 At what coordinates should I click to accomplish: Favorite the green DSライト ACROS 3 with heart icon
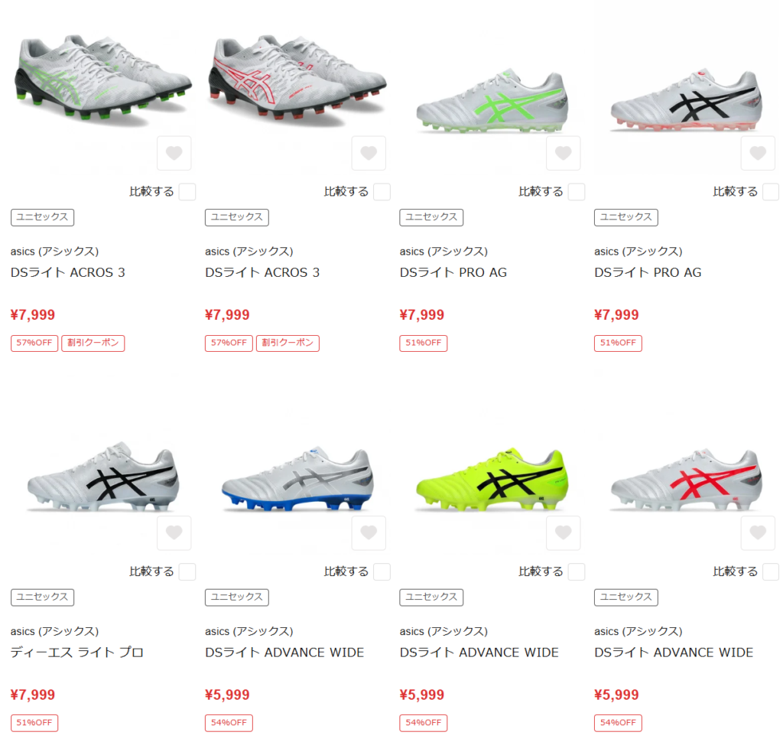coord(174,153)
